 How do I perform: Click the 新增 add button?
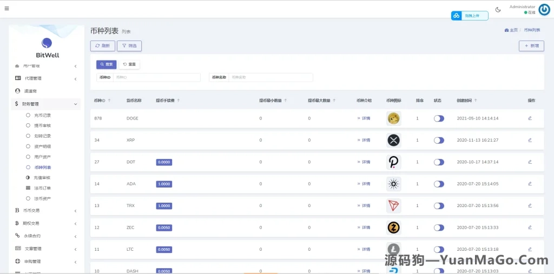pos(531,46)
